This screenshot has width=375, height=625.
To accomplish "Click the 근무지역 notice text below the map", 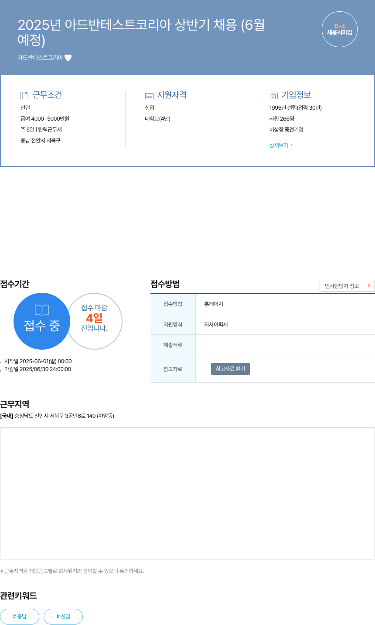I will click(x=72, y=571).
